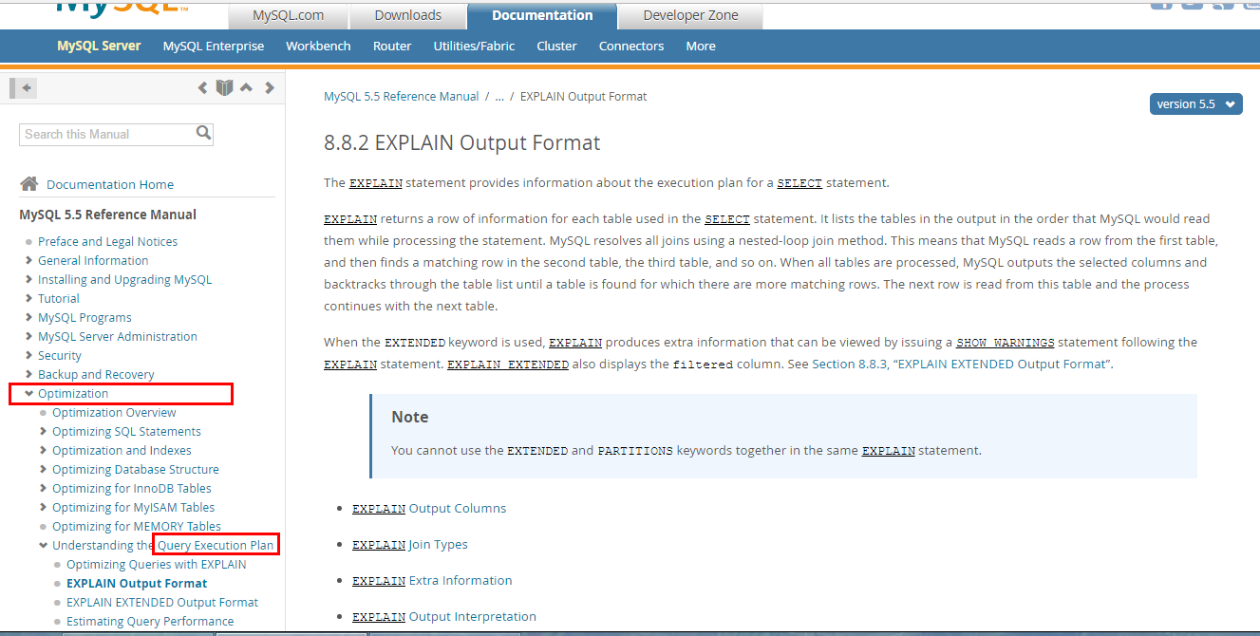Viewport: 1260px width, 636px height.
Task: Click the book icon in sidebar toolbar
Action: [224, 88]
